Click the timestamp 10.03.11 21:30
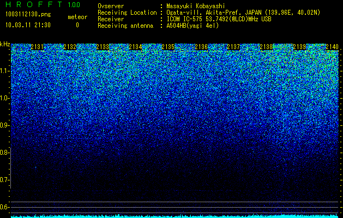This screenshot has width=343, height=218. point(28,25)
